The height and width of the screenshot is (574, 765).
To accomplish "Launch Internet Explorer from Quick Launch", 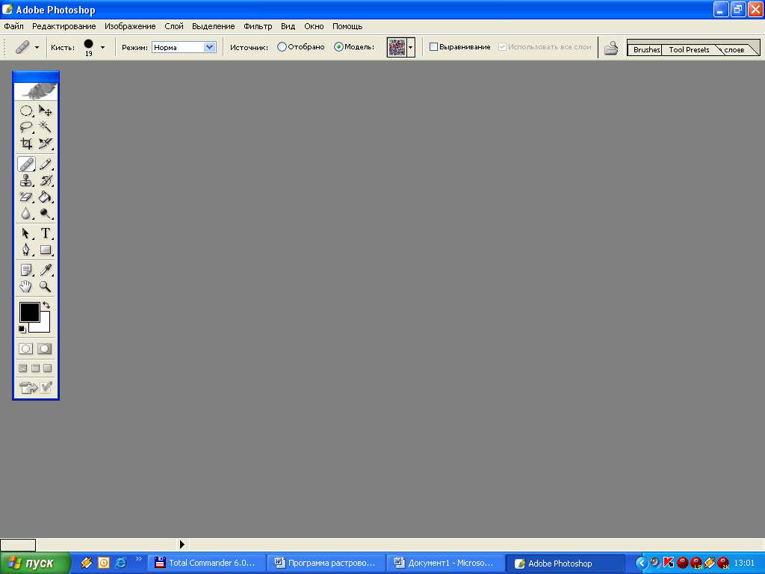I will click(x=120, y=563).
